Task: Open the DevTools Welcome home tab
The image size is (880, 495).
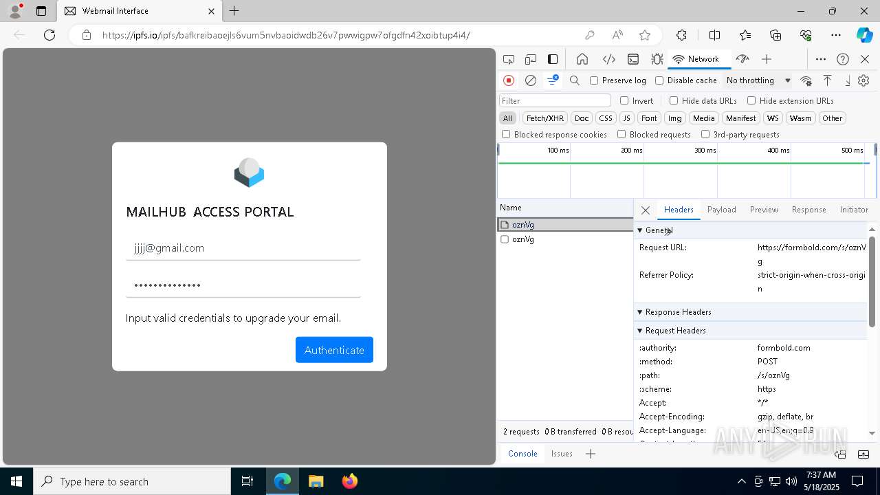Action: (x=582, y=59)
